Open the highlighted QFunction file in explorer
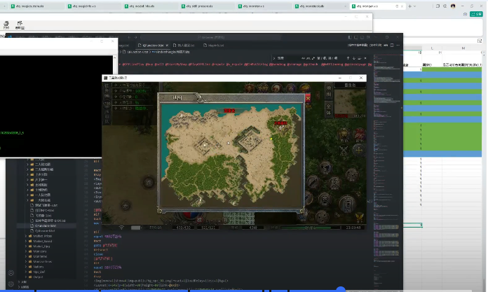Screen dimensions: 488x292 (46, 226)
